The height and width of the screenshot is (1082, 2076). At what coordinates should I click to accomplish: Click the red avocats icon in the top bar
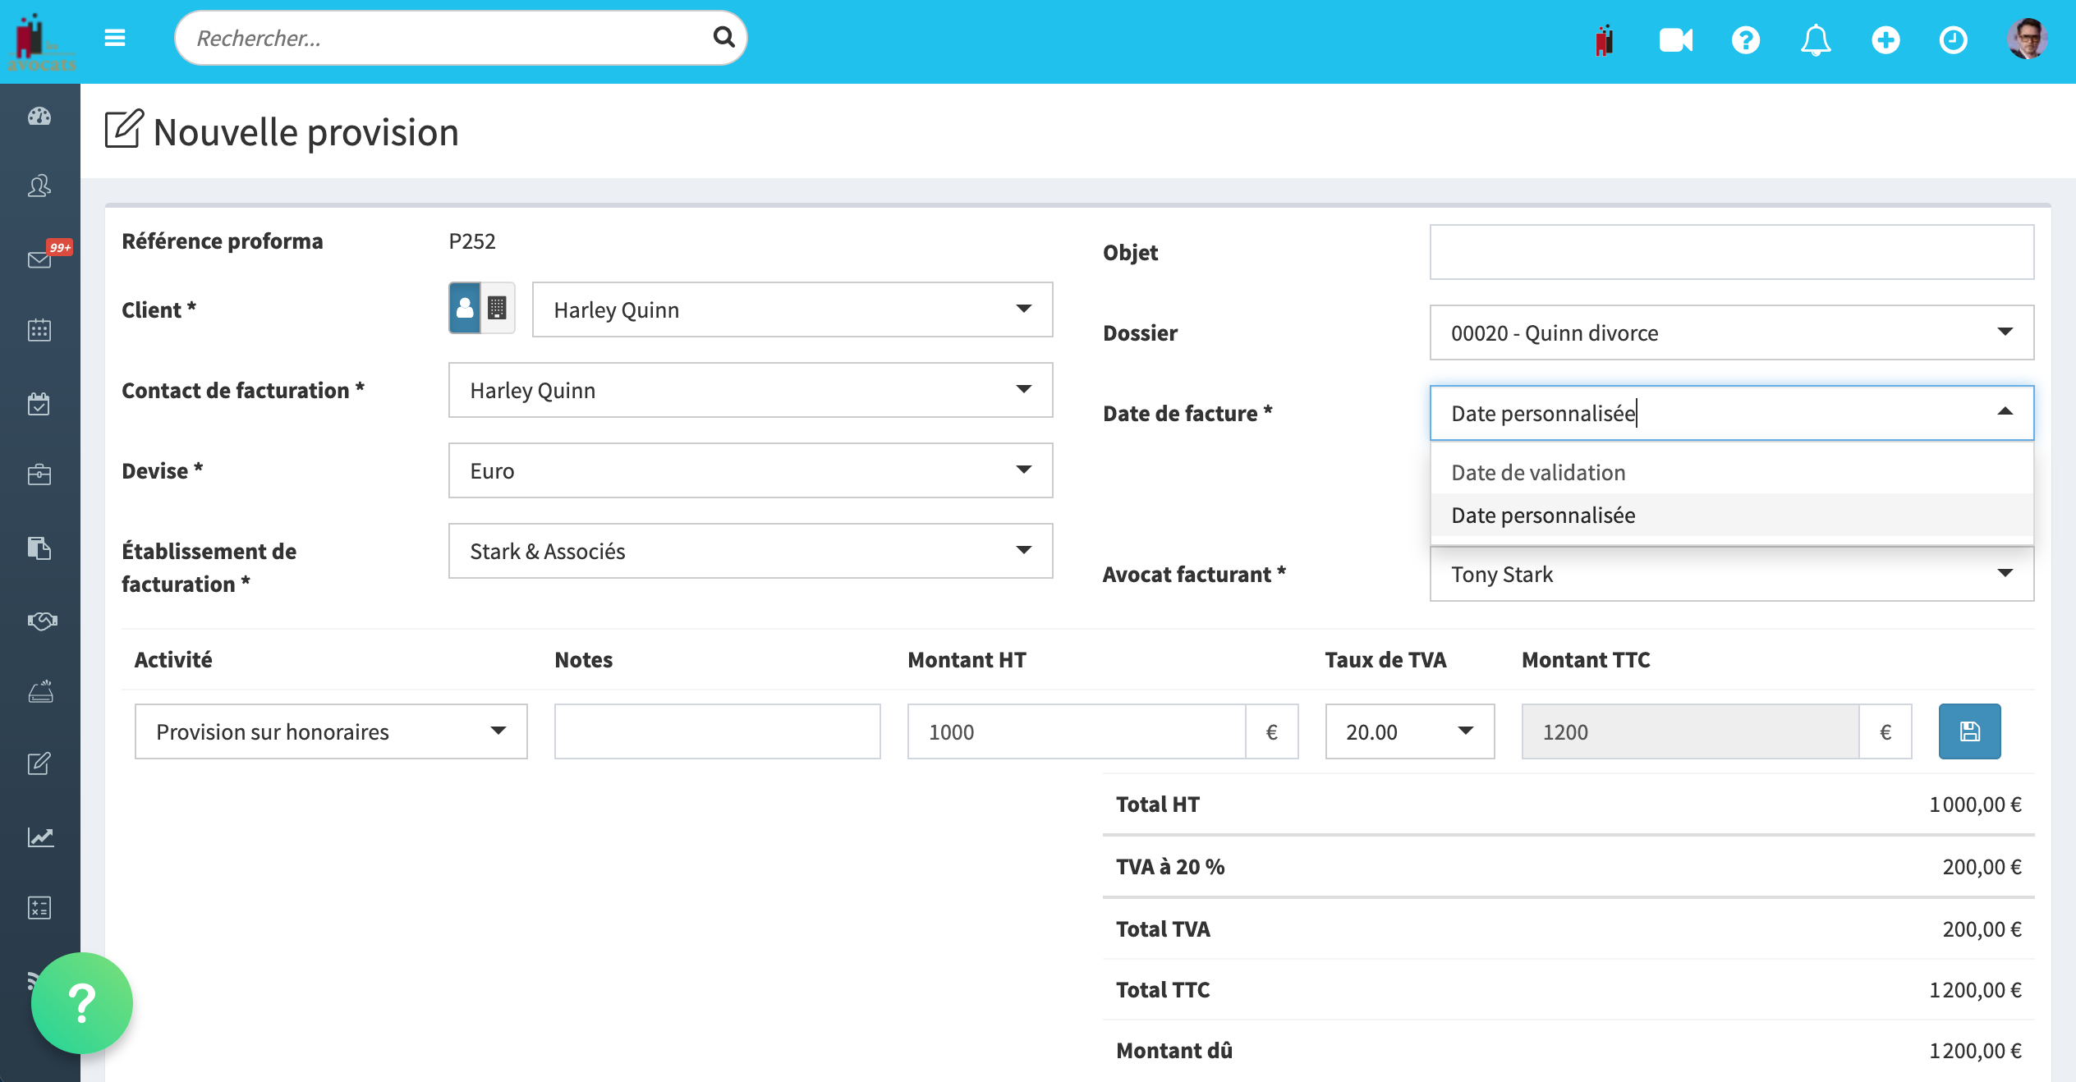(1604, 39)
